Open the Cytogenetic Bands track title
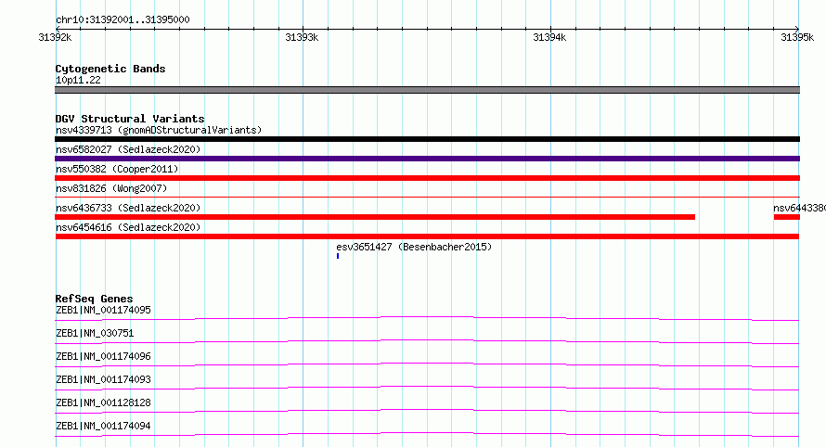826x447 pixels. click(x=110, y=69)
